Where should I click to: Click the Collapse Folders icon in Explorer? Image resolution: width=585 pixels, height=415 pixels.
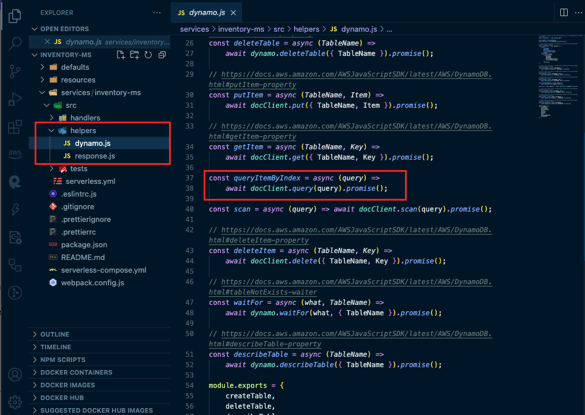click(162, 55)
